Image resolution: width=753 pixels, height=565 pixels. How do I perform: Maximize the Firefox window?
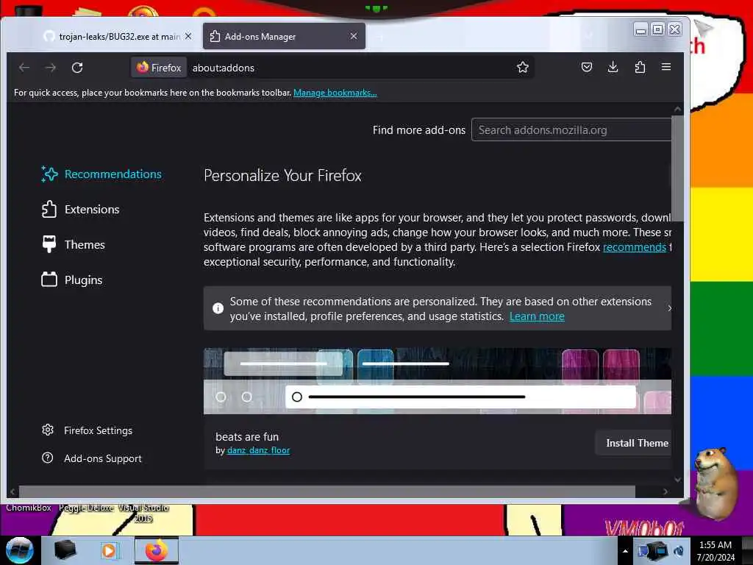[x=657, y=29]
